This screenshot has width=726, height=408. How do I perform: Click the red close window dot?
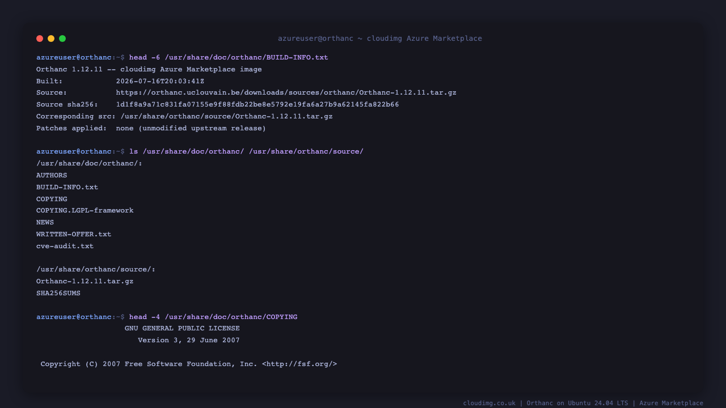[x=40, y=39]
